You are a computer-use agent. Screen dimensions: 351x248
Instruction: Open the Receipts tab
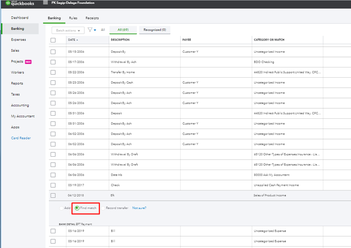[x=92, y=18]
